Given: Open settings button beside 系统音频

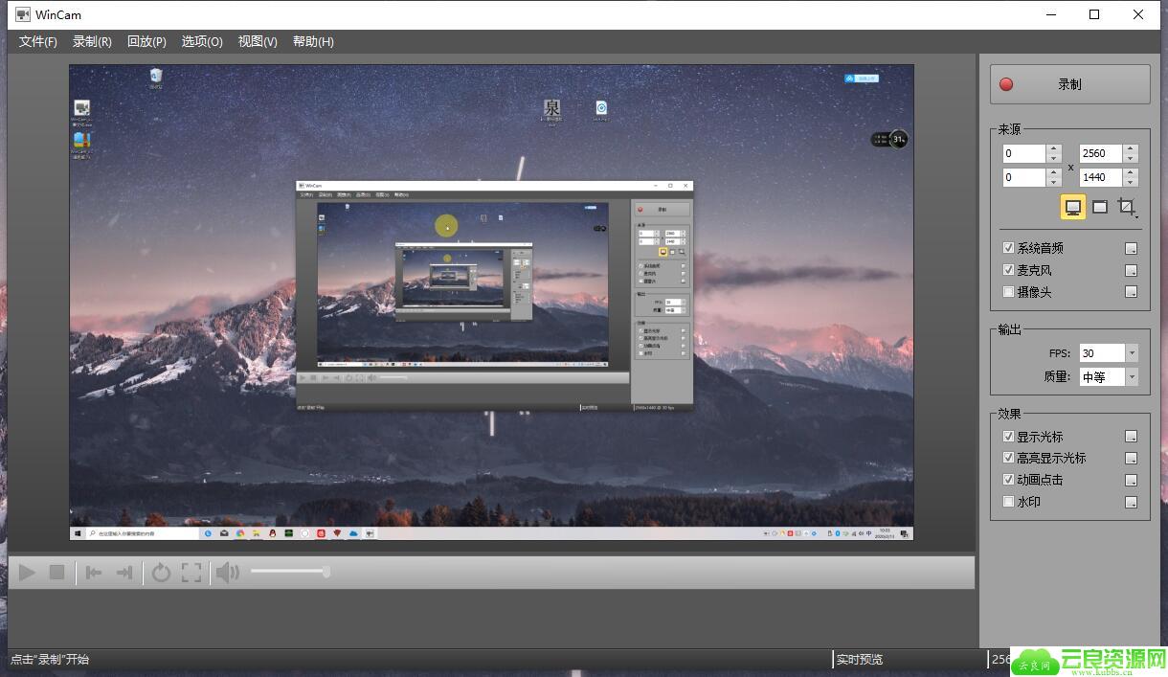Looking at the screenshot, I should [x=1131, y=249].
